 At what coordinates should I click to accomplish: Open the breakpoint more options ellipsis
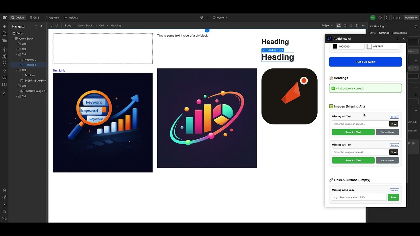click(363, 26)
